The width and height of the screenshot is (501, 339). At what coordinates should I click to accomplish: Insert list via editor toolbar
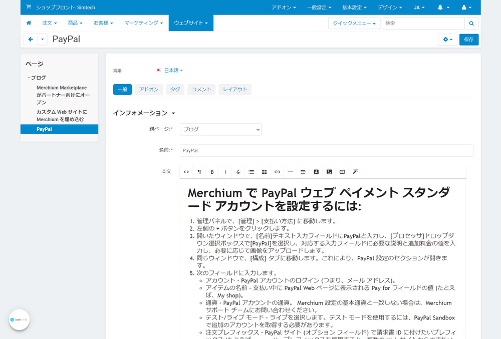[251, 172]
